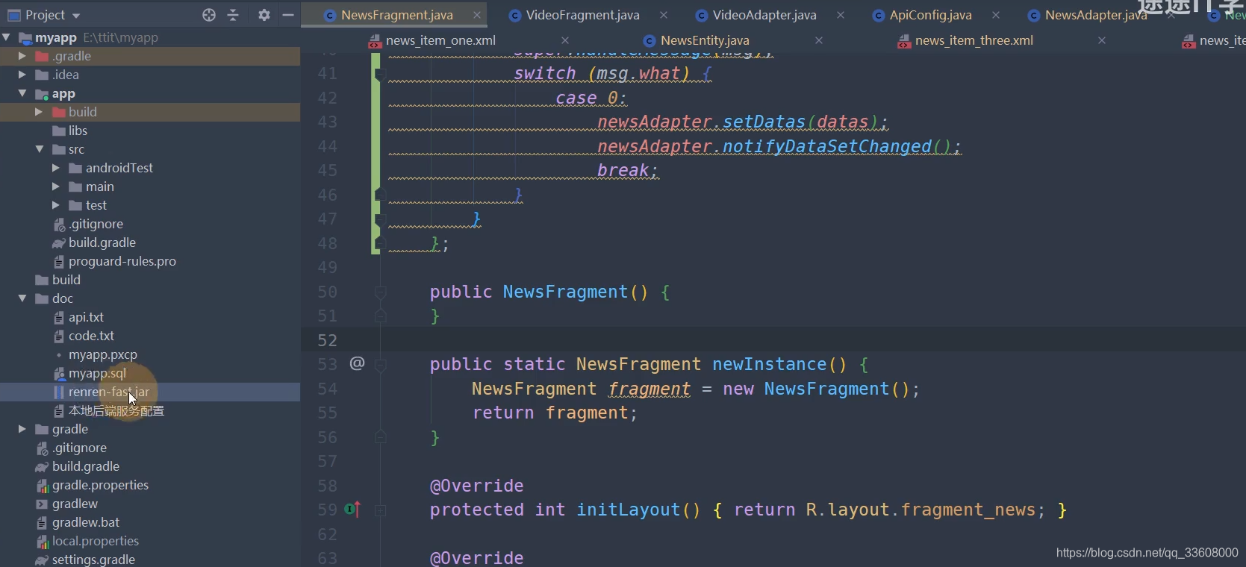This screenshot has height=567, width=1246.
Task: Switch to VideoAdapter.java tab
Action: (764, 15)
